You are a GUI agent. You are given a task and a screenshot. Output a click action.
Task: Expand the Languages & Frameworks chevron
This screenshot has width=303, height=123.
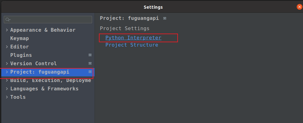[x=7, y=89]
